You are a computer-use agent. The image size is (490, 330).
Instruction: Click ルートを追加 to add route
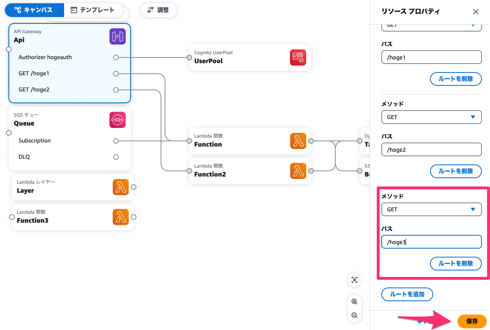(x=407, y=294)
